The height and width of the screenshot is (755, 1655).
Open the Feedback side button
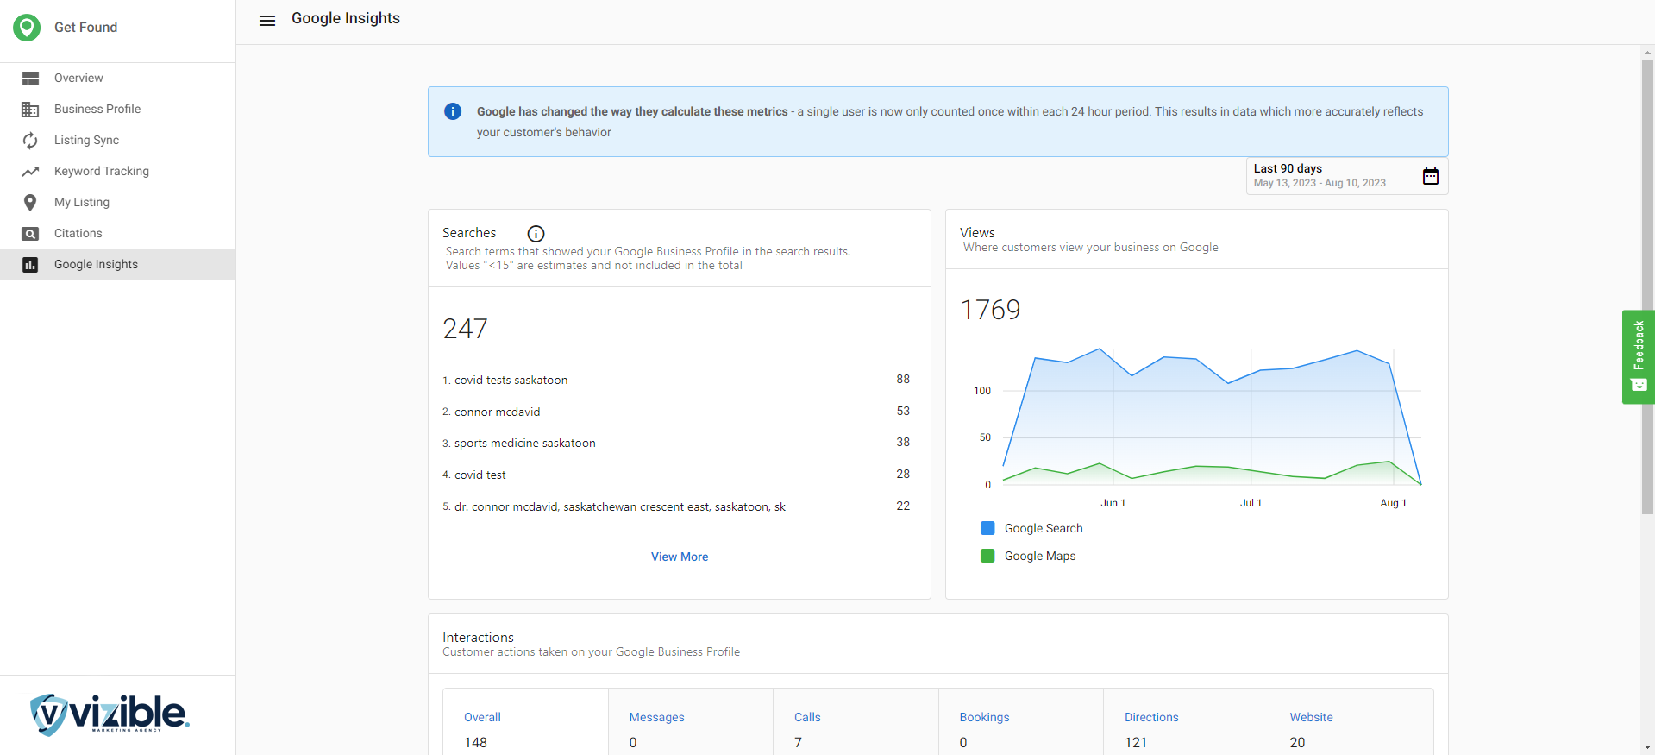click(x=1638, y=356)
